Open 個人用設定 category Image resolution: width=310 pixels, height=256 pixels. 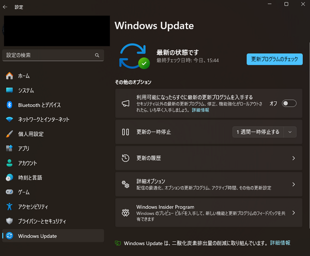point(53,134)
